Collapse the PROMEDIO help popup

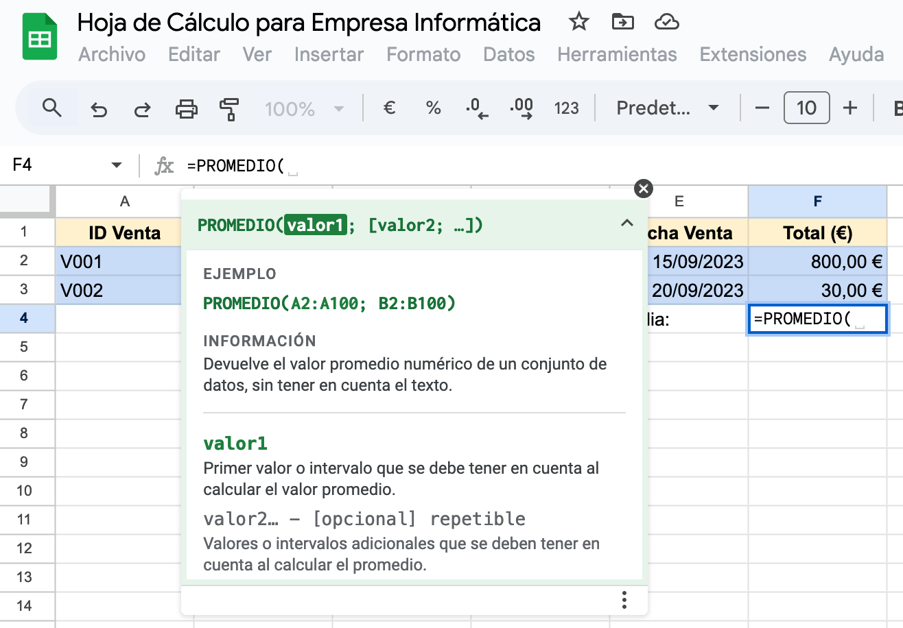point(626,224)
